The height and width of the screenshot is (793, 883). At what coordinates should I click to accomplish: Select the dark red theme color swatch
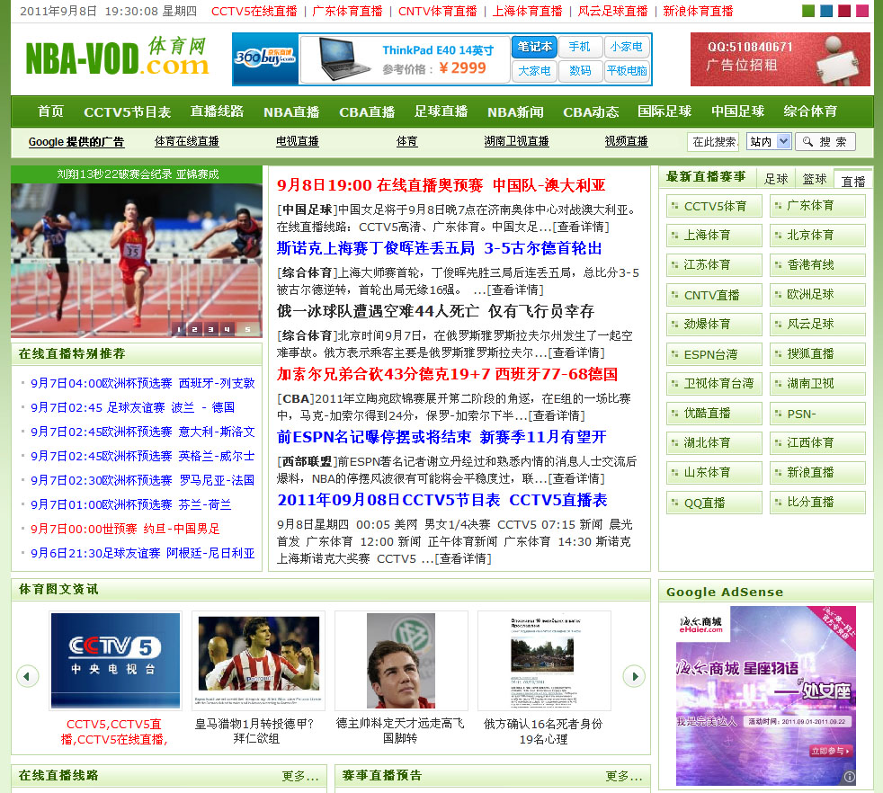[x=844, y=11]
